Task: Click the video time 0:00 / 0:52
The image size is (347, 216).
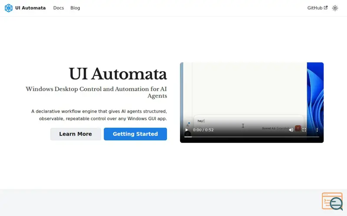Action: pos(203,130)
